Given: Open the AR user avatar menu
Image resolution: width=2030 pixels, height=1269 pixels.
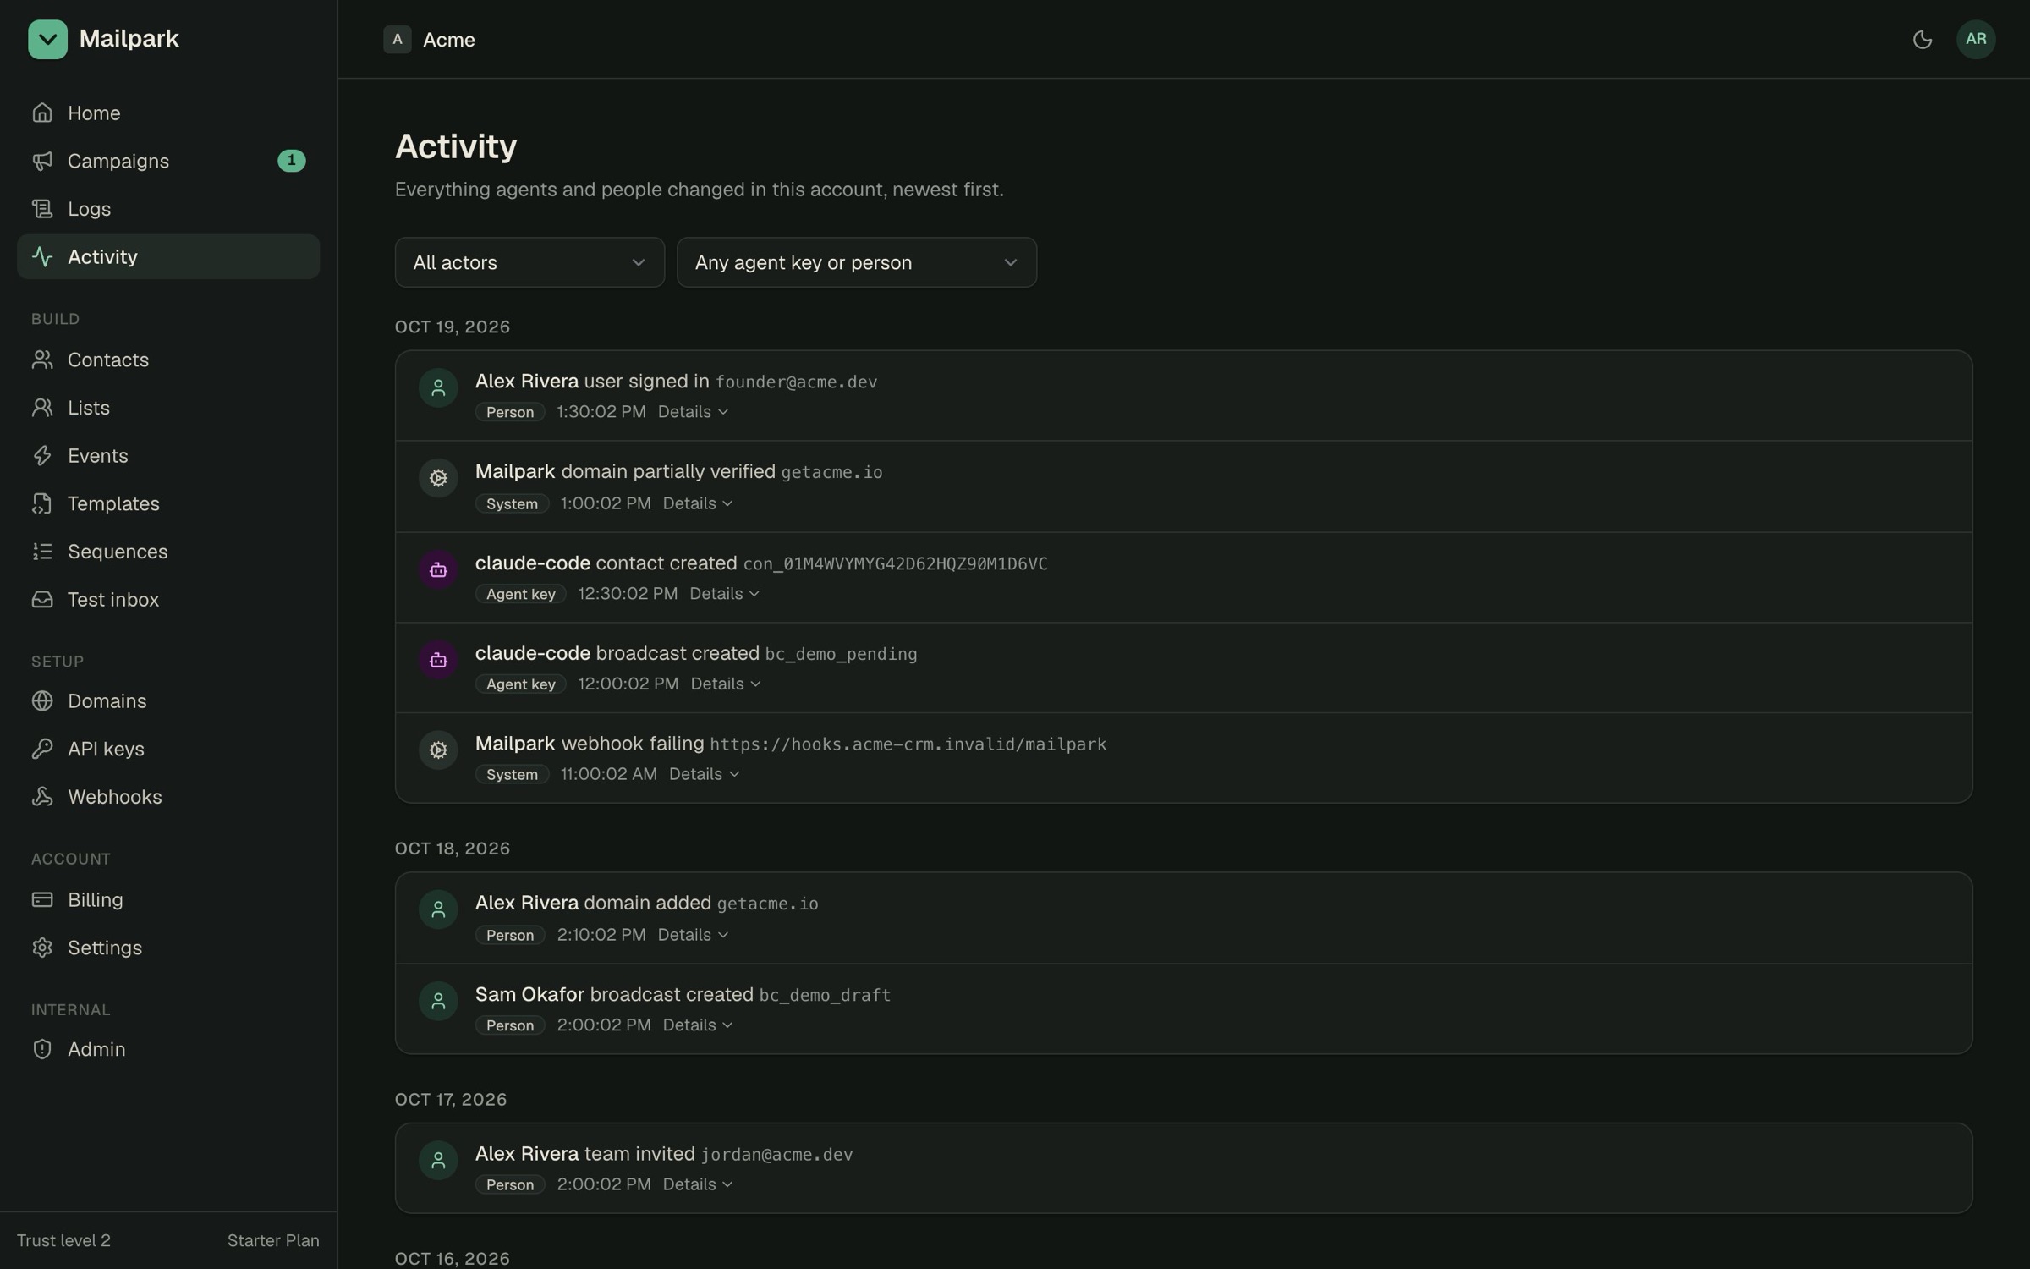Looking at the screenshot, I should [x=1976, y=39].
